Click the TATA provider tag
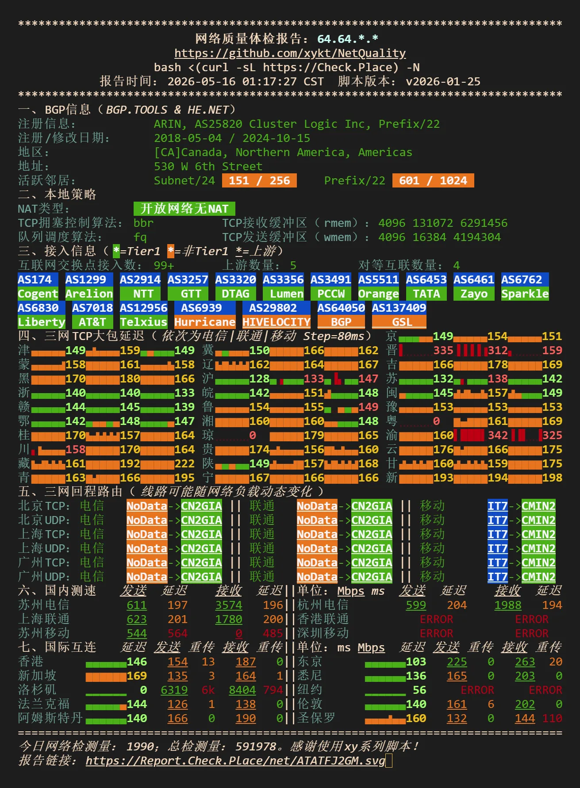Image resolution: width=580 pixels, height=788 pixels. coord(426,294)
